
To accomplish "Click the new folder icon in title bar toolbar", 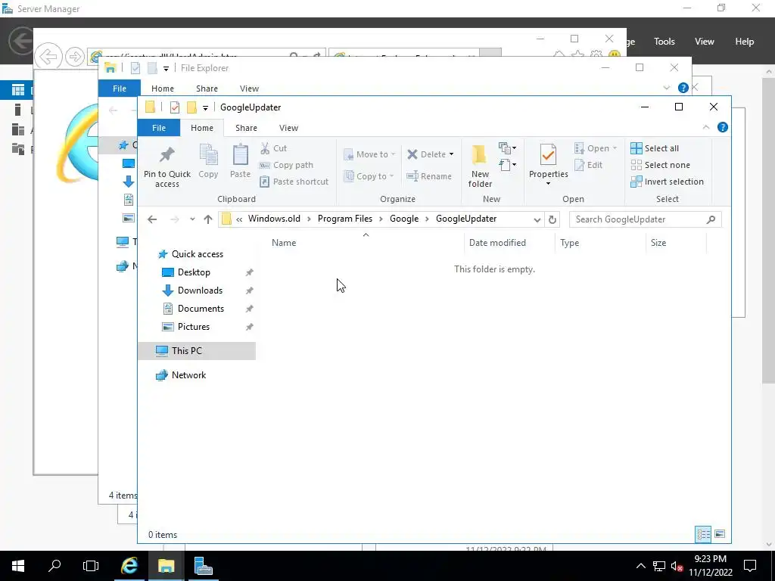I will click(191, 107).
